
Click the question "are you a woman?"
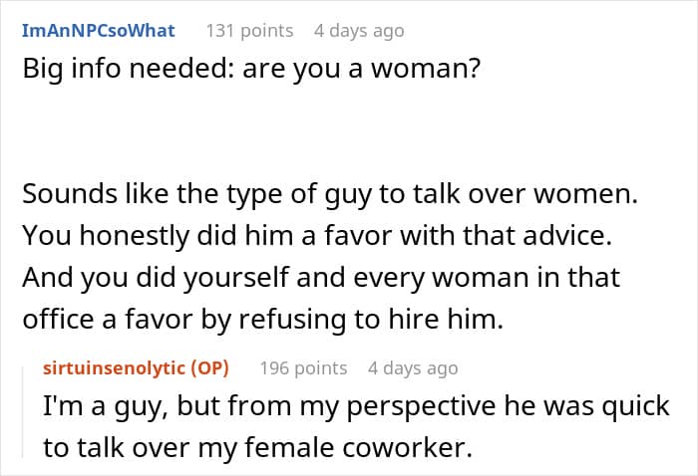point(362,69)
